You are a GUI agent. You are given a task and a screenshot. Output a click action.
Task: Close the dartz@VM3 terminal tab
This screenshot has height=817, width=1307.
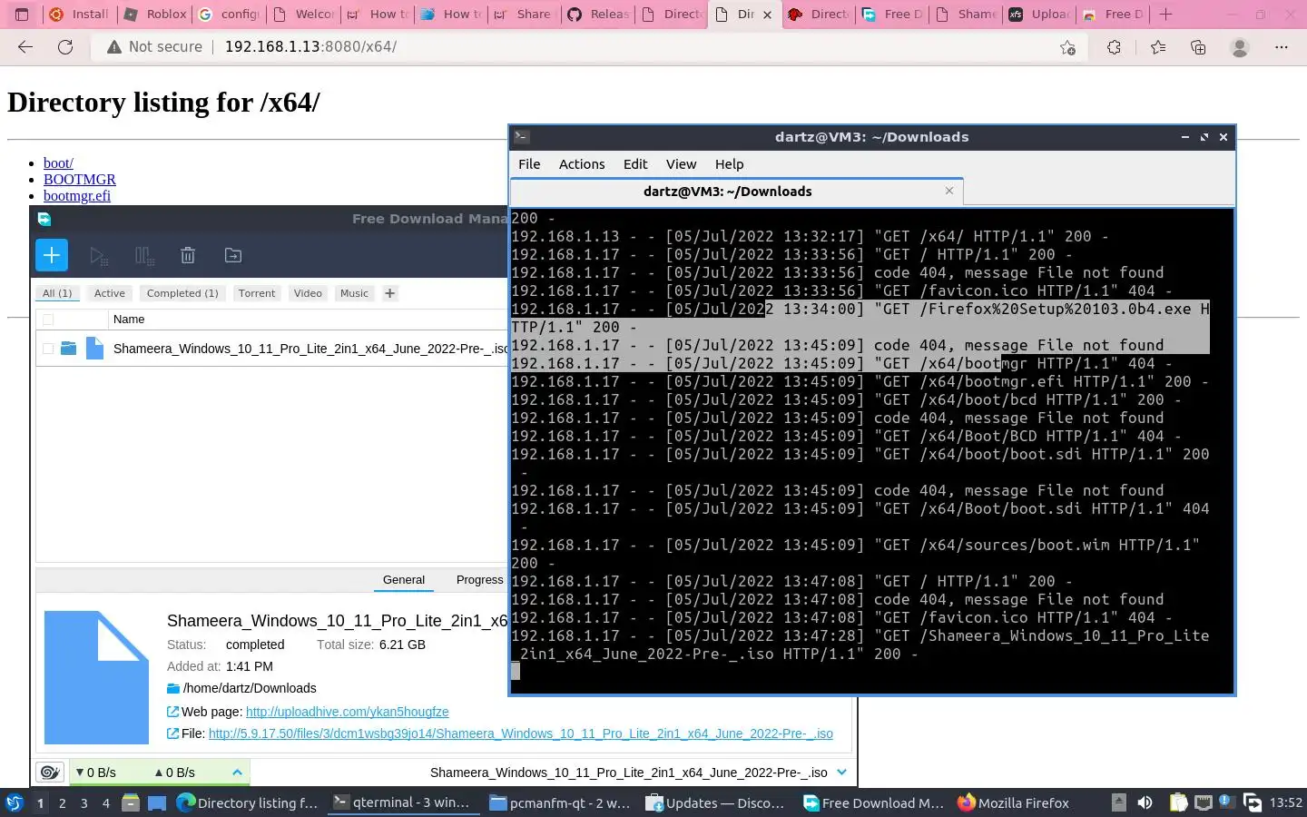coord(949,191)
